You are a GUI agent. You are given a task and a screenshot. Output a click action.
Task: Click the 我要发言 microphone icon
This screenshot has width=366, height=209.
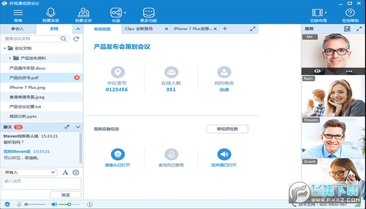(50, 13)
